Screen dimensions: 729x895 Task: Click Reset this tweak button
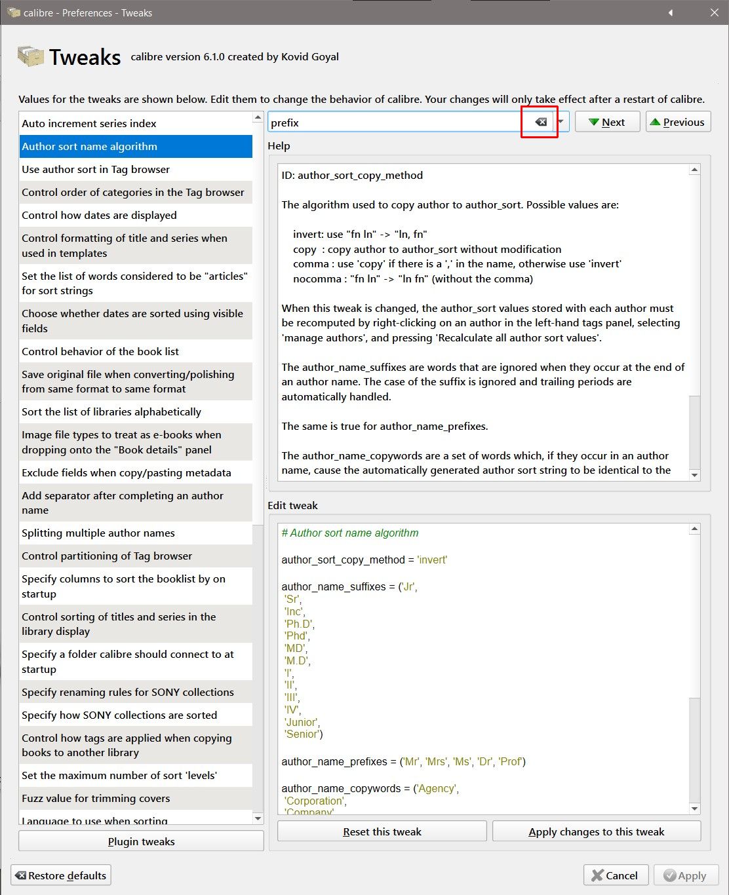tap(382, 831)
